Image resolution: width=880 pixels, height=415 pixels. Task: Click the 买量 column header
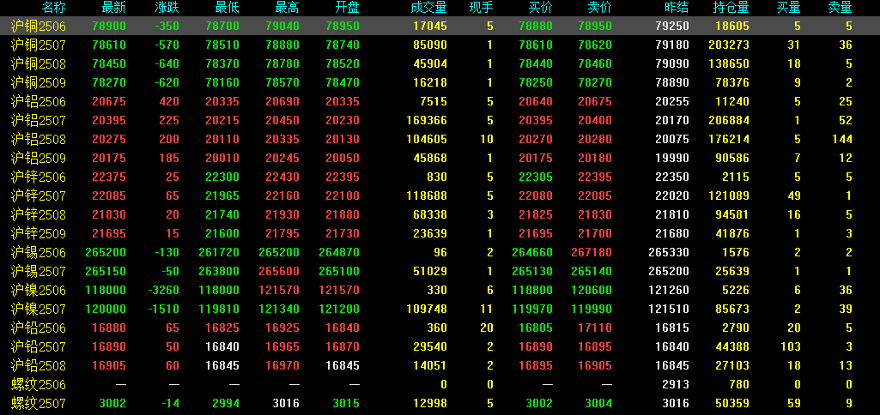[x=788, y=8]
